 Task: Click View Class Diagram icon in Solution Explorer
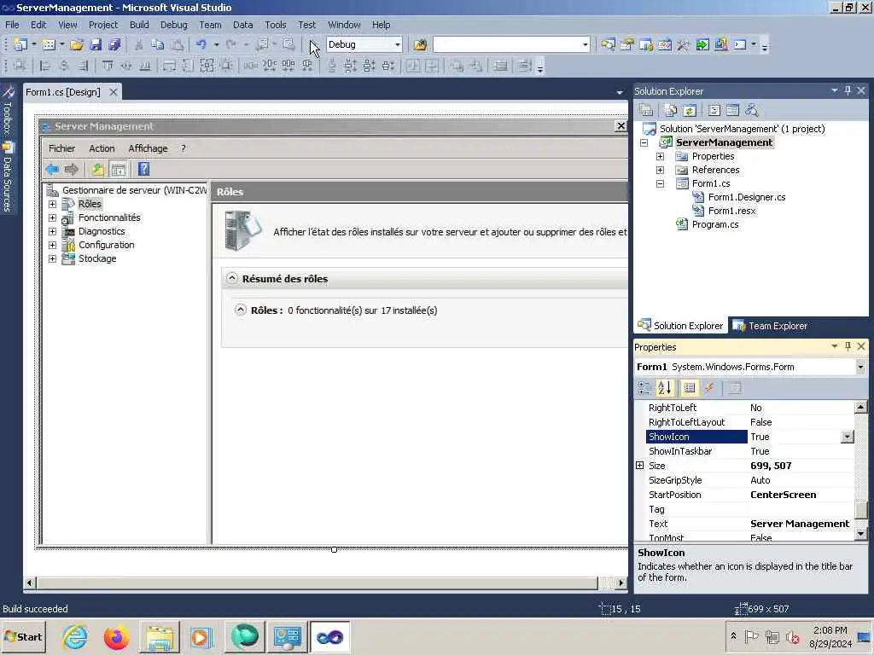752,110
